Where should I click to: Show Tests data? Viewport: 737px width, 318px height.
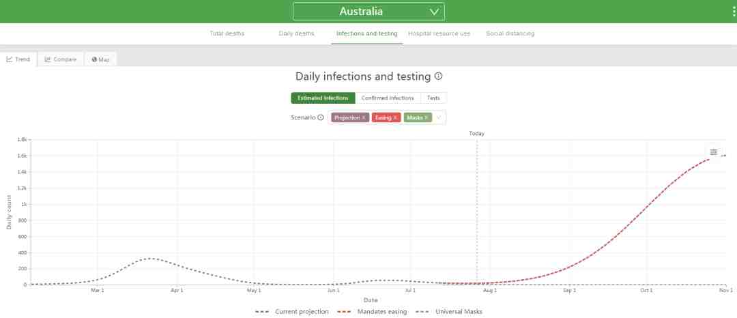(433, 98)
